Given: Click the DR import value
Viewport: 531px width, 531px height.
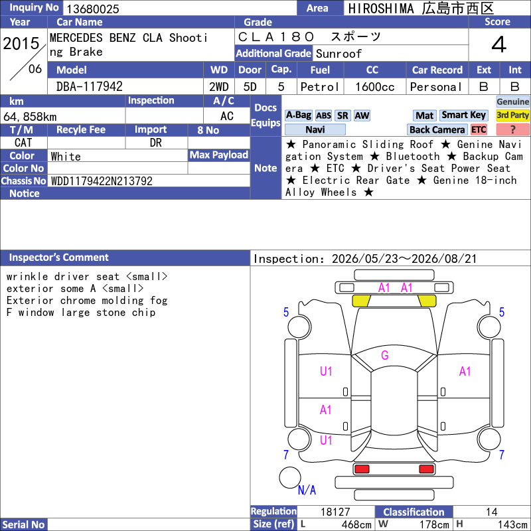Looking at the screenshot, I should (x=156, y=143).
